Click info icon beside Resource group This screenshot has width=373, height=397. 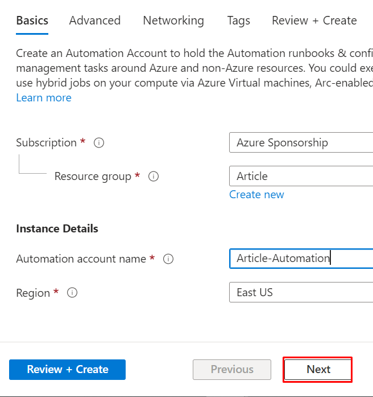154,177
